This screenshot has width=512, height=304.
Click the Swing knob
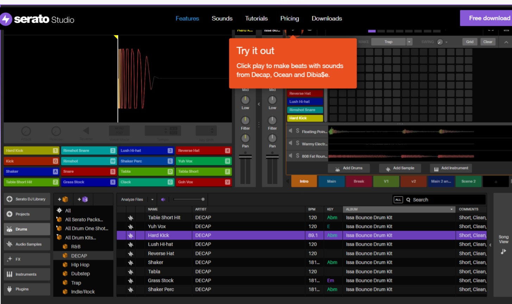point(440,42)
